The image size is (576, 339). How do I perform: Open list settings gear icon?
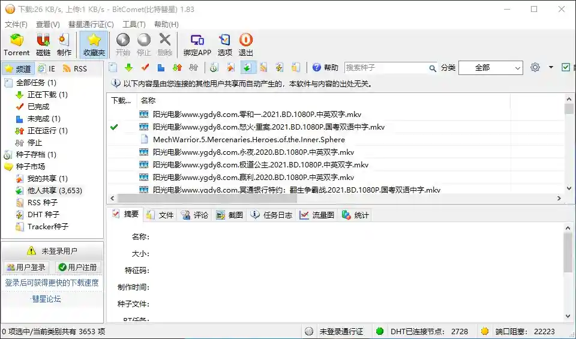(x=535, y=67)
